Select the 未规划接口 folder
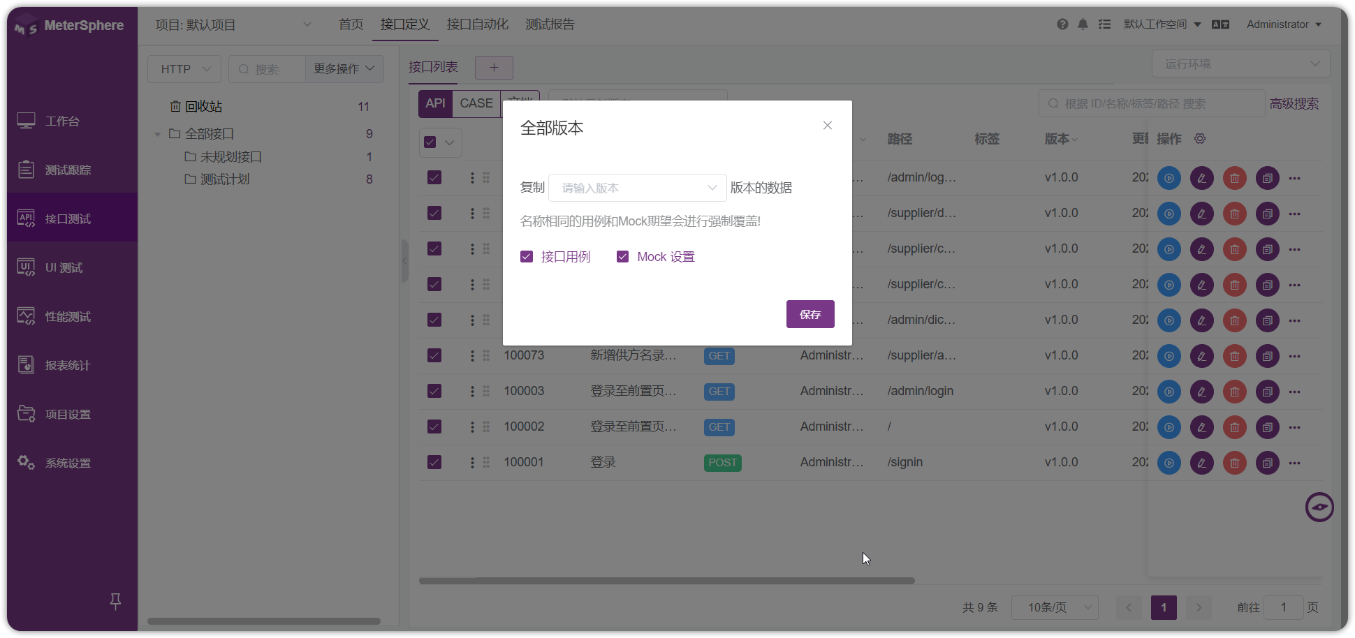The width and height of the screenshot is (1355, 638). coord(231,157)
